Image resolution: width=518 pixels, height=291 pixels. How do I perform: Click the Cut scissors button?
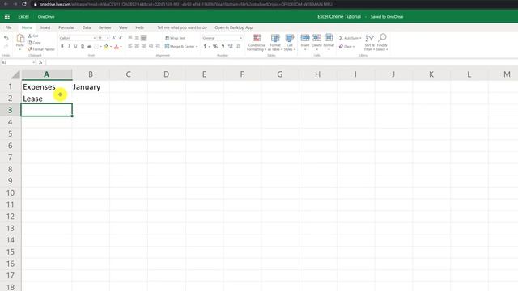[x=33, y=36]
